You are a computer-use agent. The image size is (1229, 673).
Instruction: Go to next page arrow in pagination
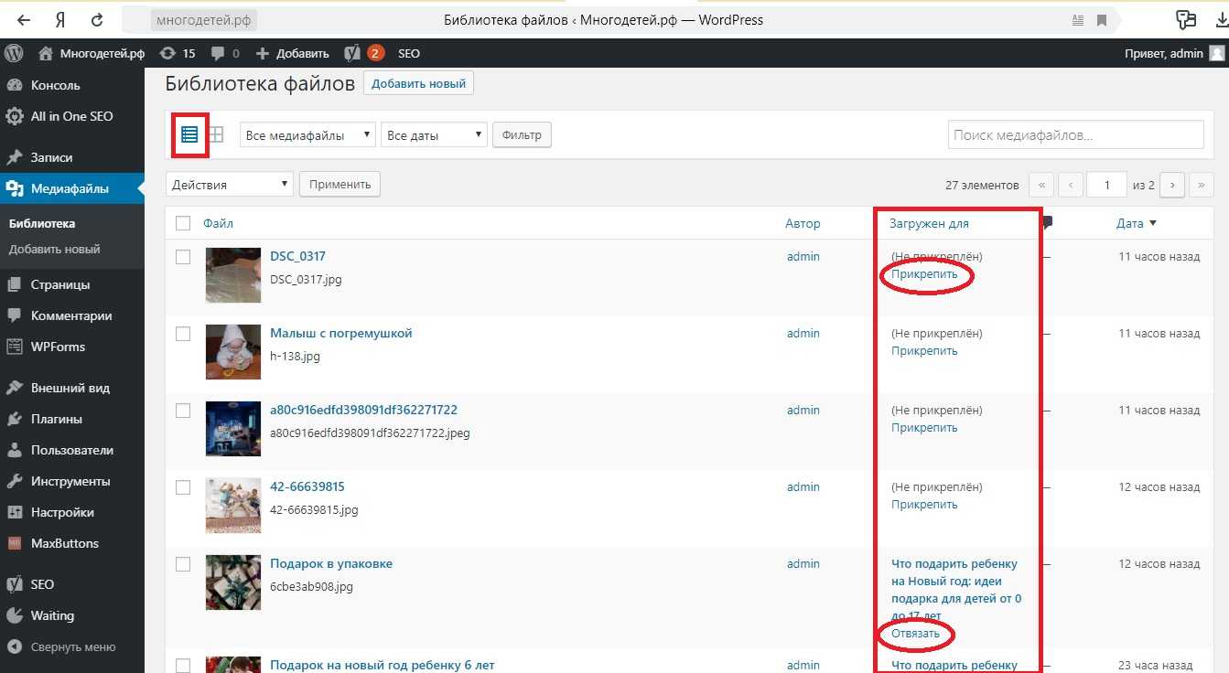(x=1172, y=185)
